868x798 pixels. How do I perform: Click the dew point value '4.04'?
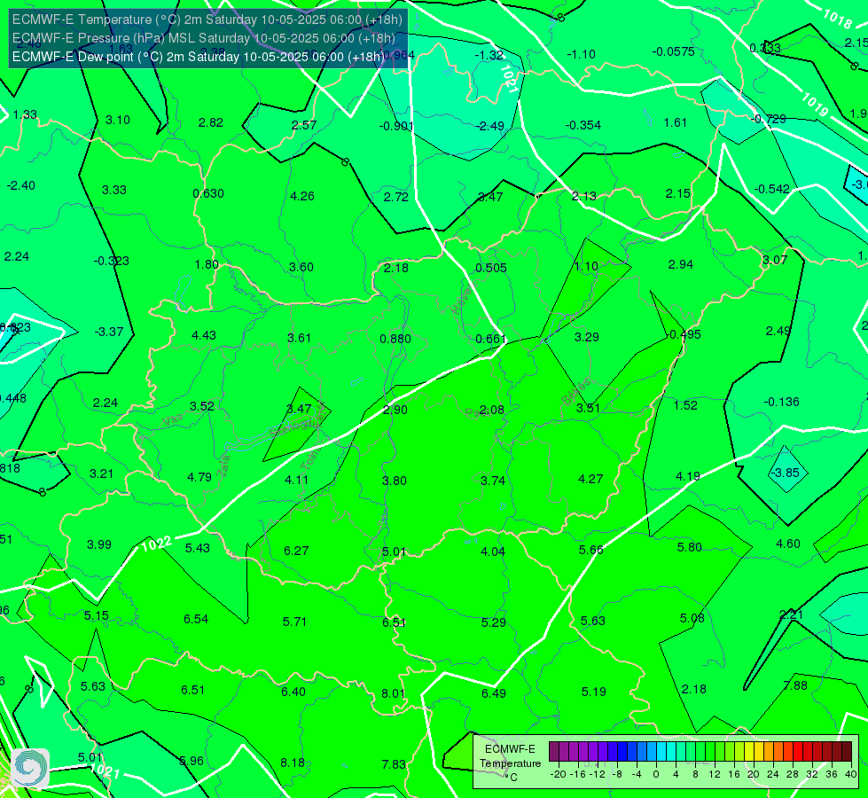click(x=493, y=552)
